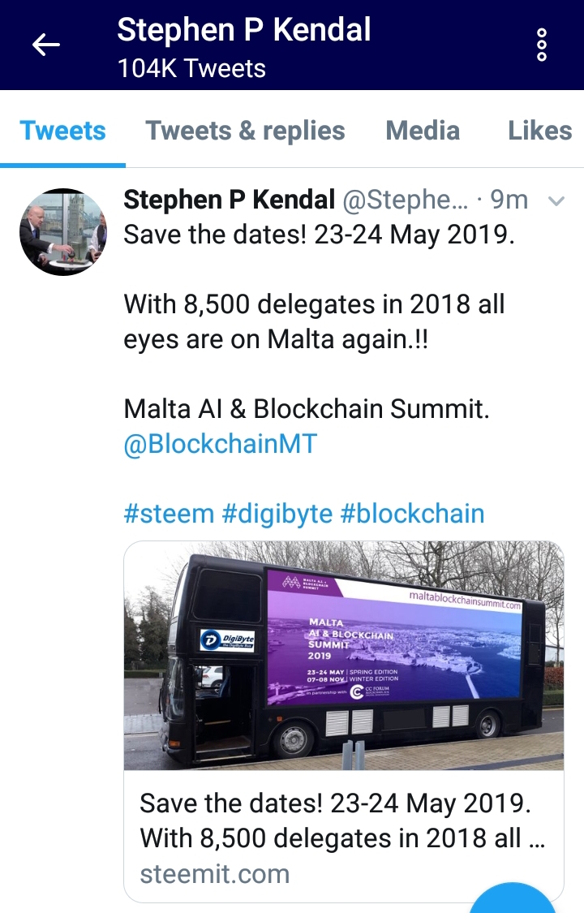
Task: Switch to the Tweets tab
Action: pos(62,131)
